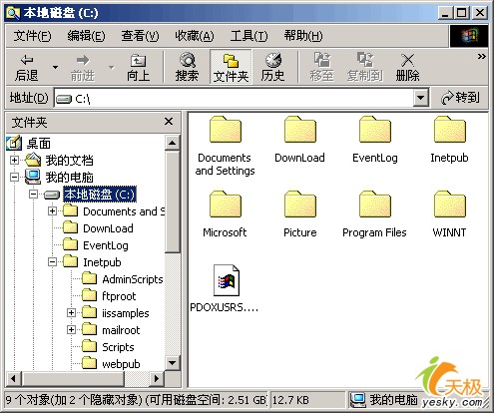Click folder tree scroll down arrow
The image size is (494, 413).
tap(173, 362)
